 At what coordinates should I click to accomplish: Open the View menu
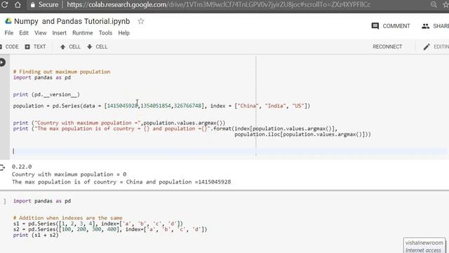41,33
